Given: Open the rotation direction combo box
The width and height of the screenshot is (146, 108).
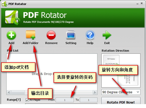Looking at the screenshot, I should point(121,92).
